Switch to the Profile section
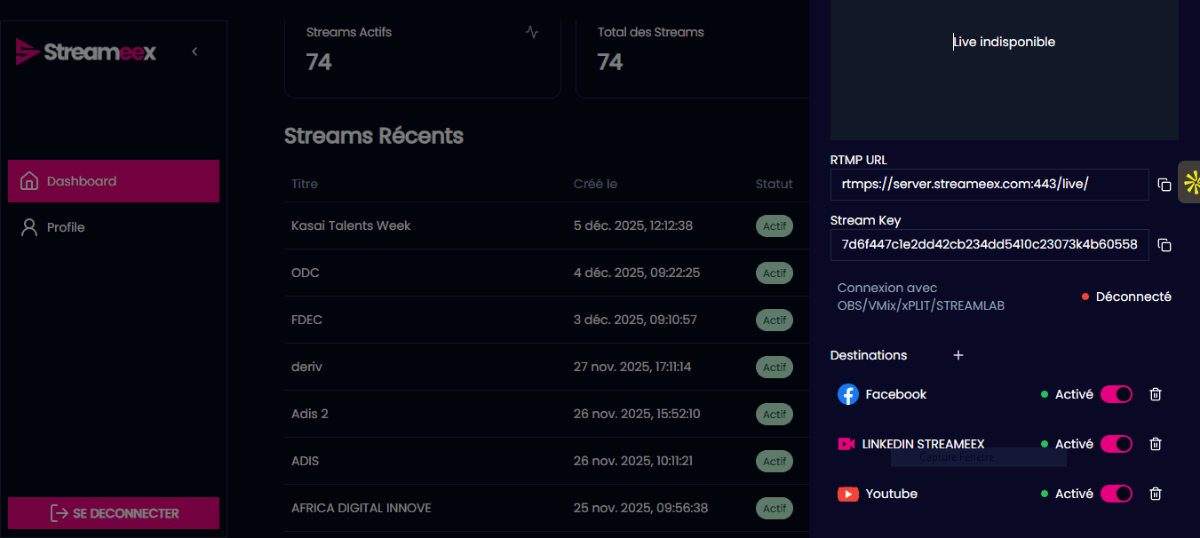The width and height of the screenshot is (1200, 538). pyautogui.click(x=66, y=226)
